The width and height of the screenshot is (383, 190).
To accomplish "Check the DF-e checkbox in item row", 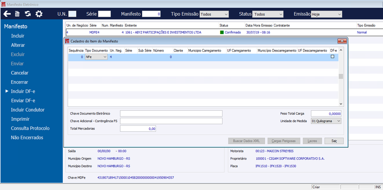I will [332, 56].
